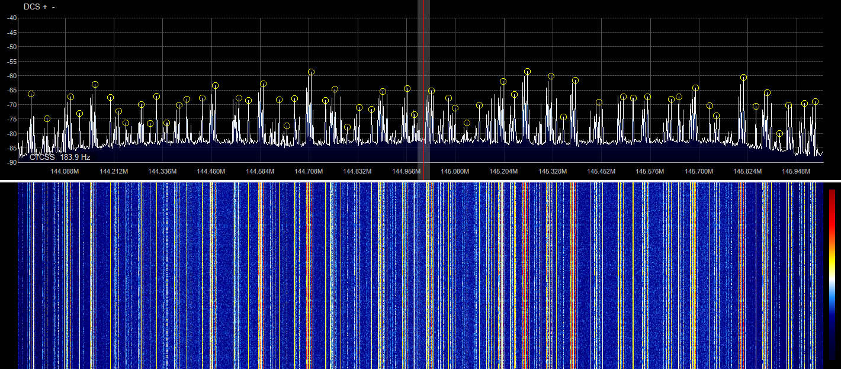Viewport: 841px width, 369px height.
Task: Click the DCS plus button
Action: point(44,7)
